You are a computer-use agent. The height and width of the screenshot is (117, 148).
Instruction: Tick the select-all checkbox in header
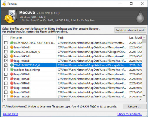pos(6,37)
